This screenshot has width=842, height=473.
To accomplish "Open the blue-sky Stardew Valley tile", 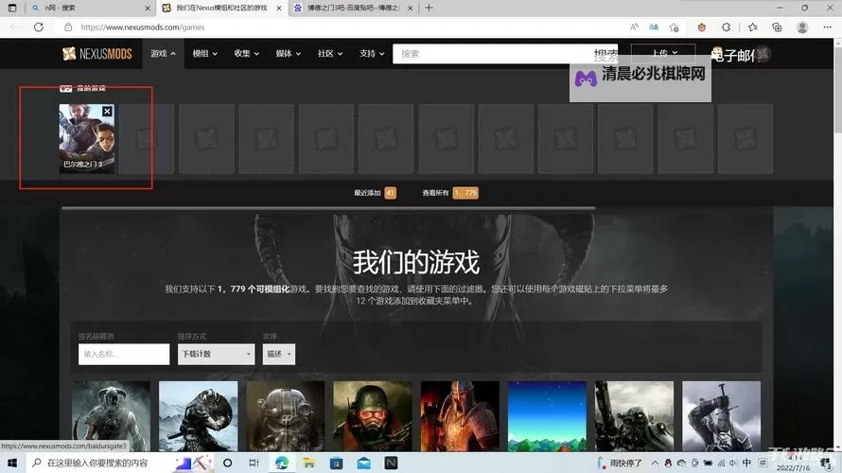I will point(547,416).
